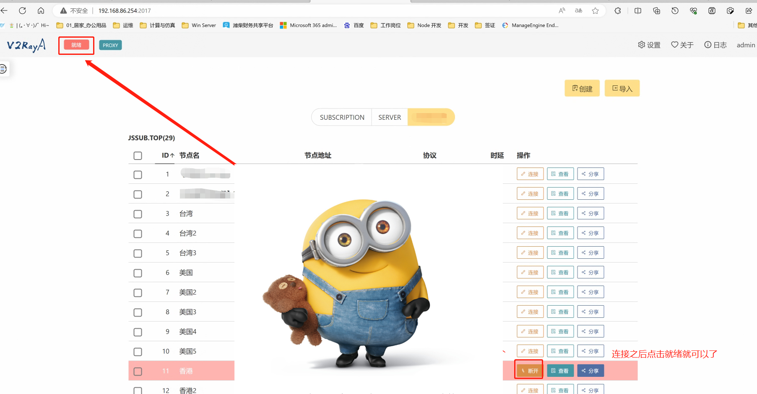757x394 pixels.
Task: Connect to the 美国4 node
Action: pos(530,331)
